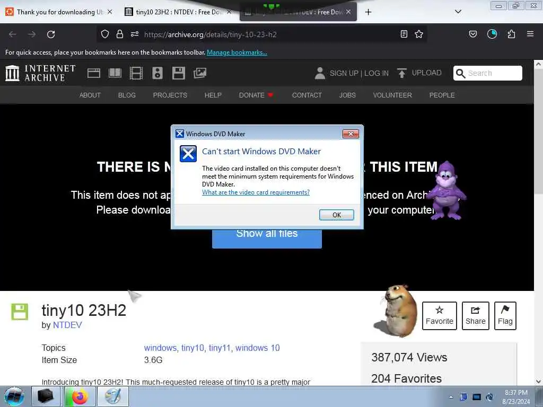Click the upload arrow icon
Screen dimensions: 543x407
tap(402, 73)
